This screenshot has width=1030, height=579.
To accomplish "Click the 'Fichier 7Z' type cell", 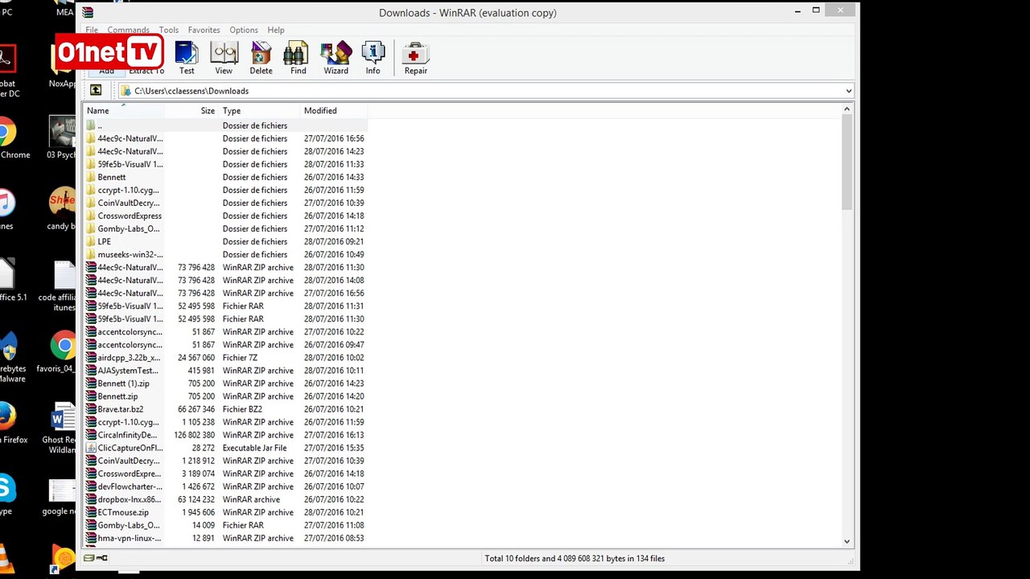I will [x=240, y=358].
